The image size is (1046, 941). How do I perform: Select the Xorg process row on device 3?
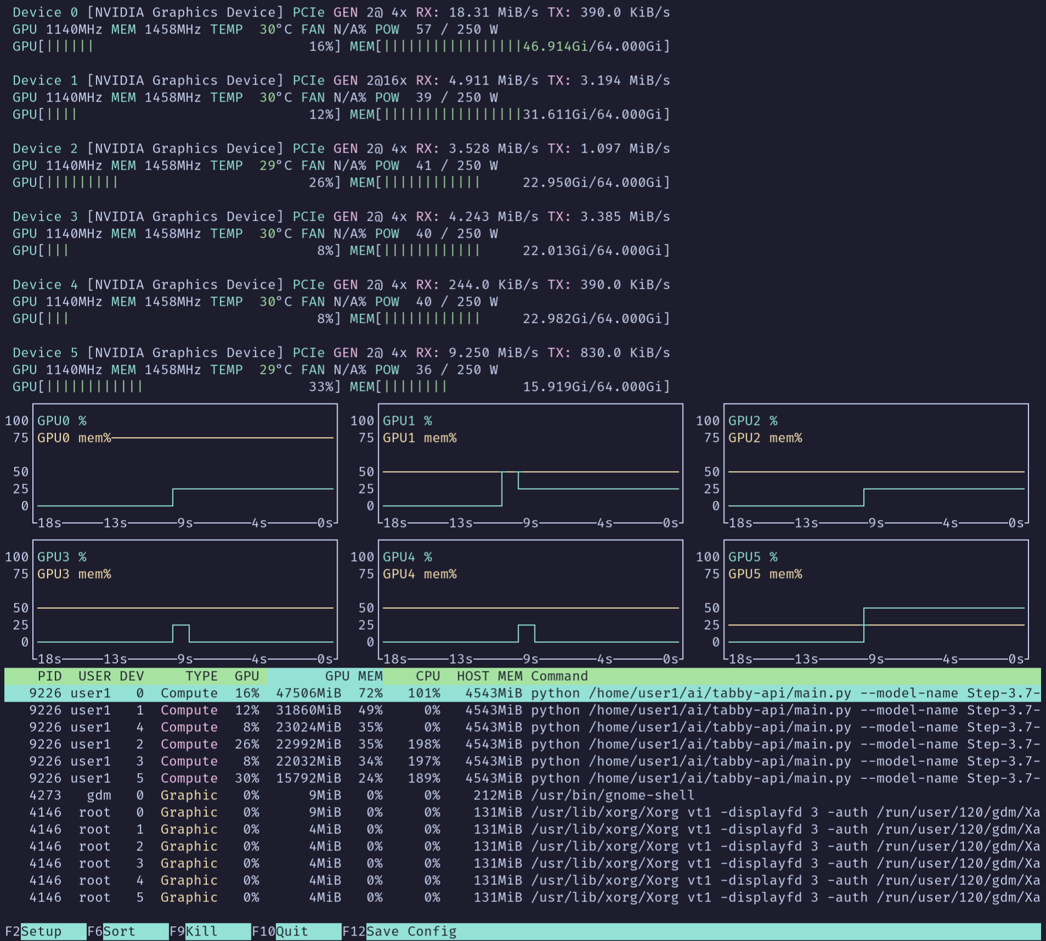click(x=522, y=863)
